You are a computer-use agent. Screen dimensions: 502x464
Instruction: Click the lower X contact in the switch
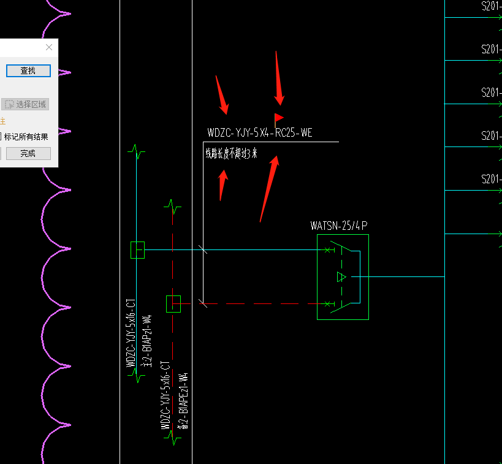tap(327, 304)
